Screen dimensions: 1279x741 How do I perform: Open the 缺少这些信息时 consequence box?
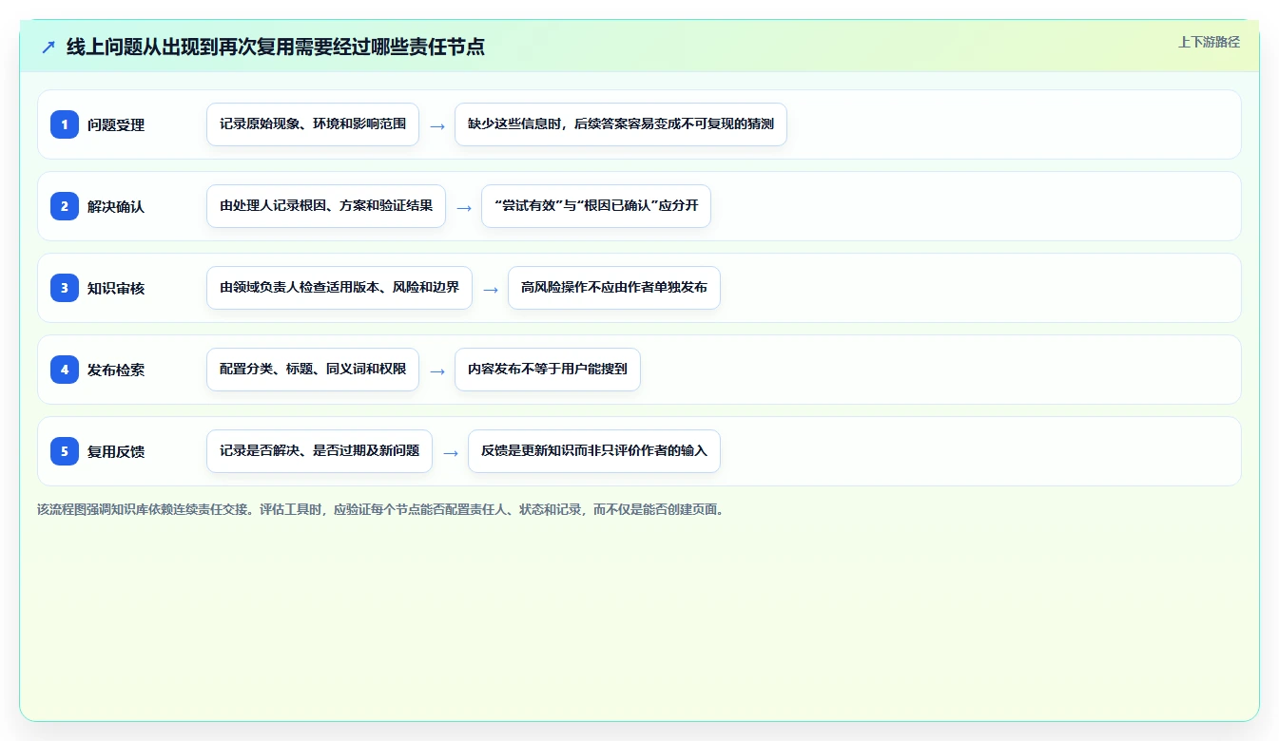click(x=621, y=124)
